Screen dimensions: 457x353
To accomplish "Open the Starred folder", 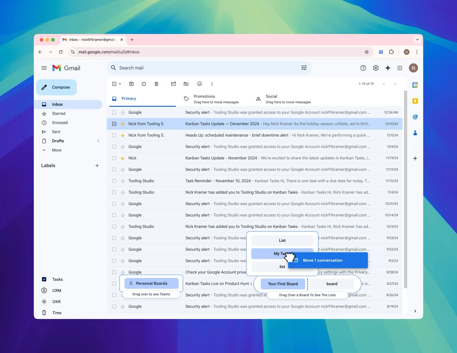I will pyautogui.click(x=59, y=113).
